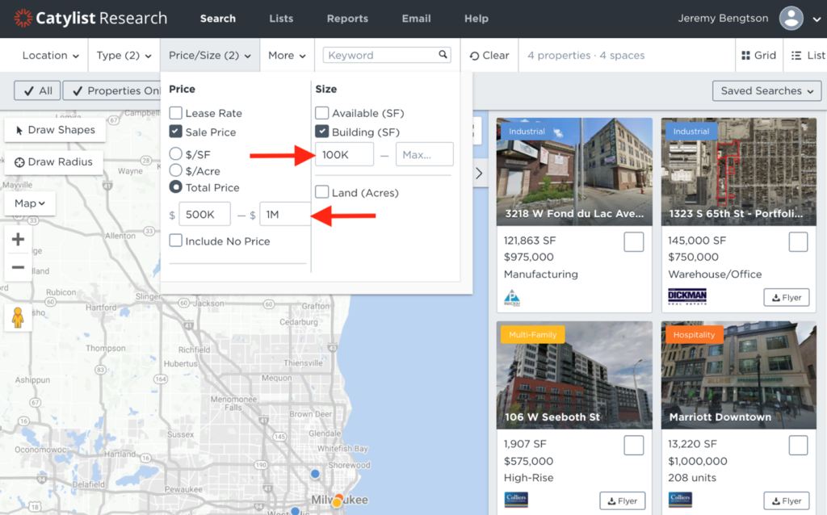Viewport: 827px width, 515px height.
Task: Select the $/Acre radio option
Action: pos(175,170)
